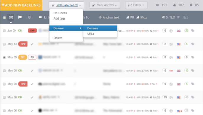Image resolution: width=203 pixels, height=115 pixels.
Task: Click share count 2 in May 13 row
Action: [165, 44]
